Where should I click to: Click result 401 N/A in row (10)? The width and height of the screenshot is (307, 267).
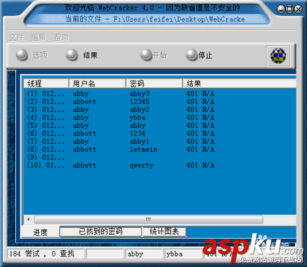(200, 165)
